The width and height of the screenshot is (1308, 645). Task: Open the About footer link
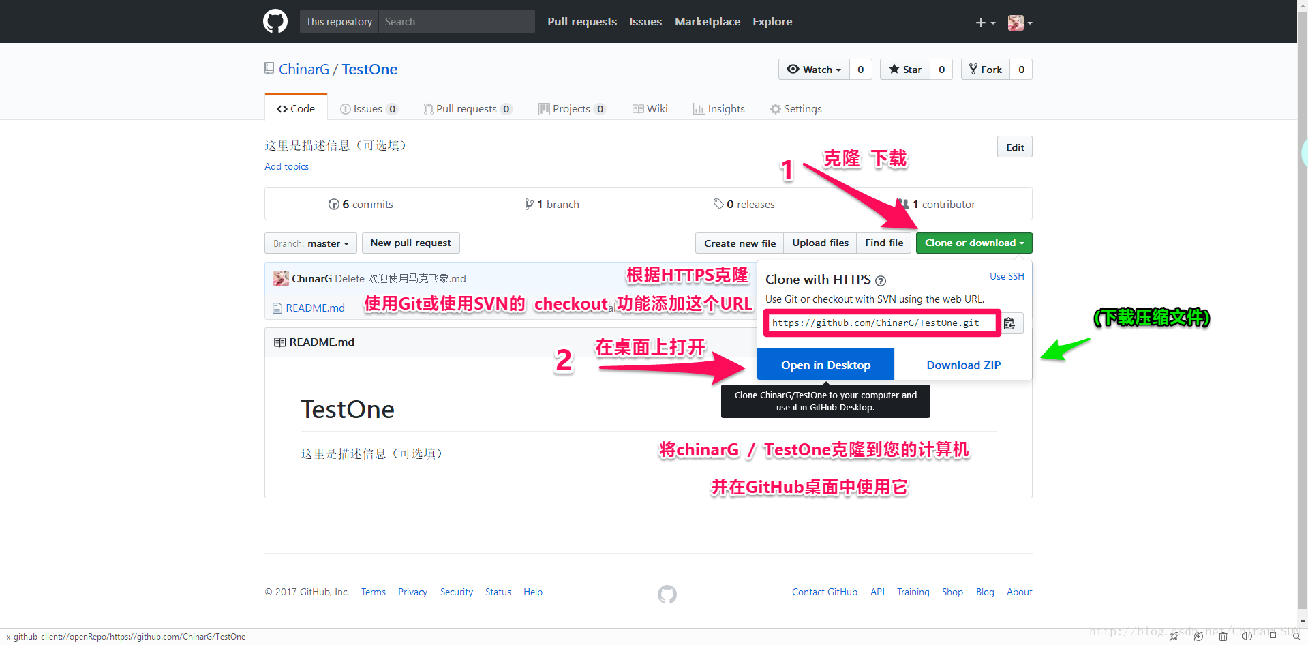tap(1020, 592)
